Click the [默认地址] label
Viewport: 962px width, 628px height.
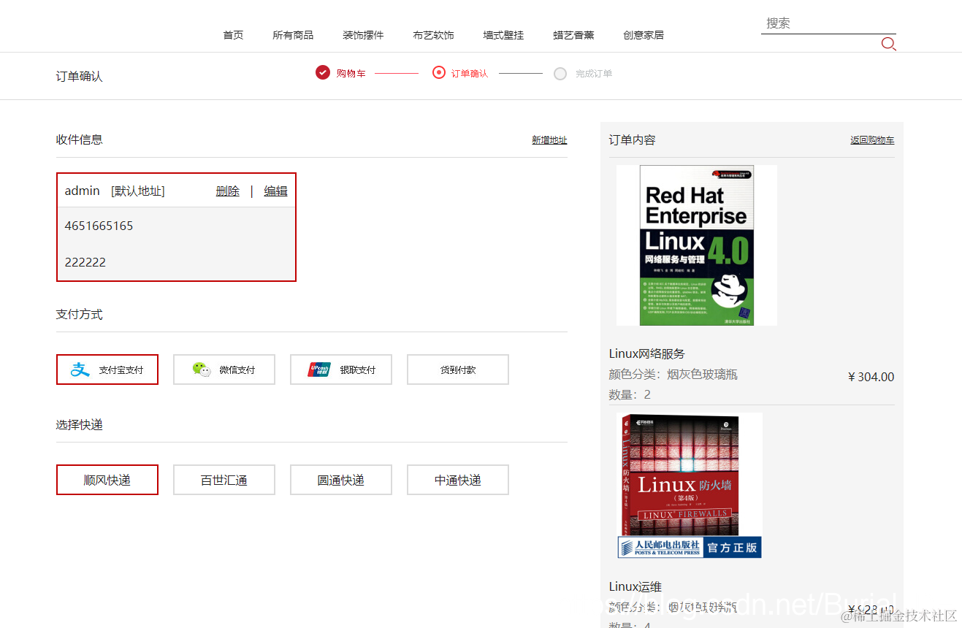138,191
